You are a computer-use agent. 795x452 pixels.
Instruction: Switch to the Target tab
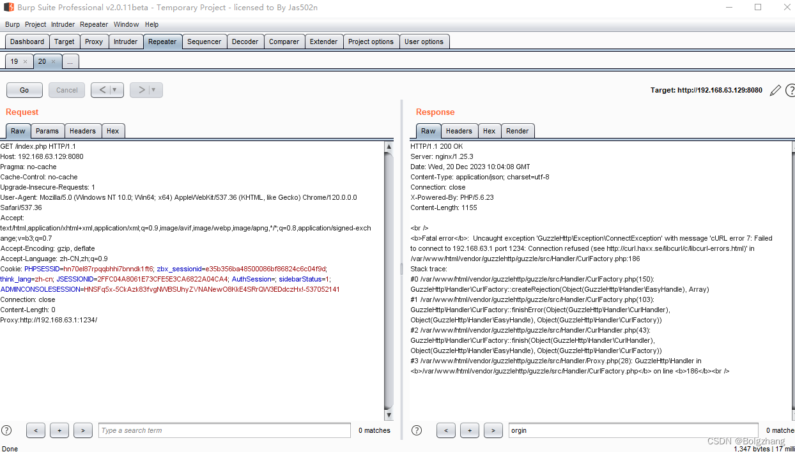(64, 41)
